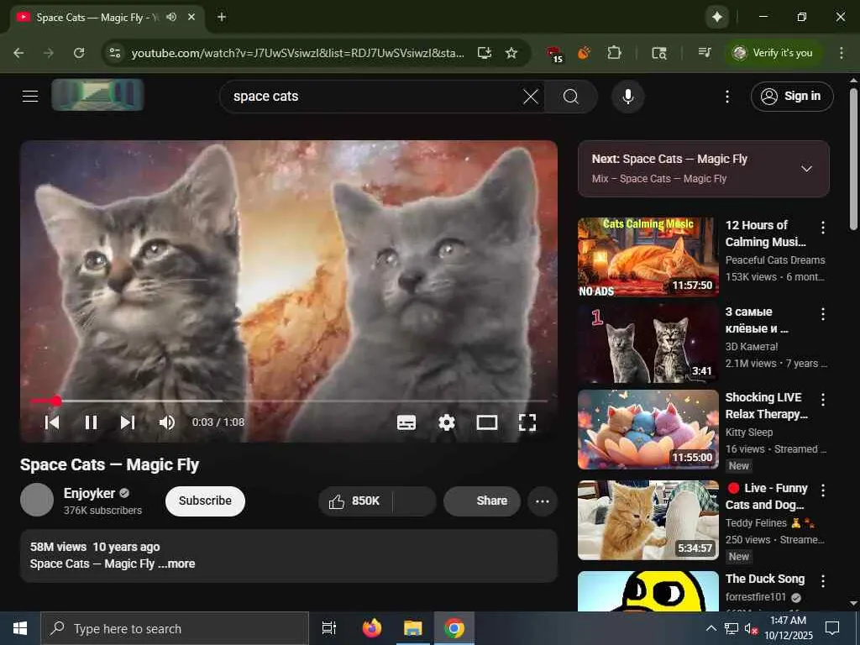Open YouTube settings three-dot menu beside Sign in
This screenshot has height=645, width=860.
727,97
